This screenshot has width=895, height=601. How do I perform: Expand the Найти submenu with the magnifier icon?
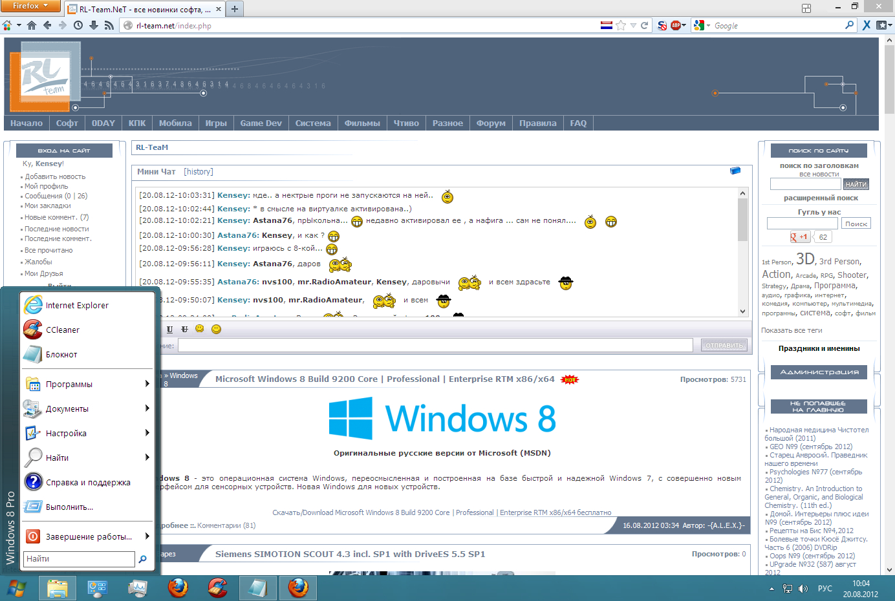coord(89,458)
